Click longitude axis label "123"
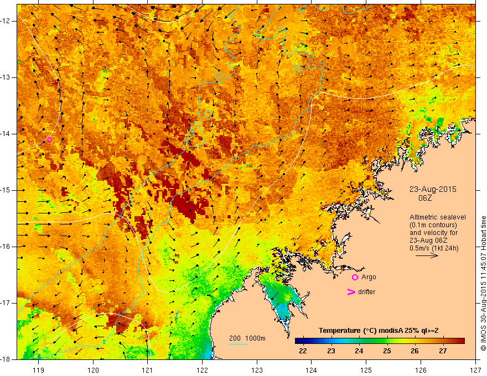Viewport: 487px width, 376px height. (257, 370)
